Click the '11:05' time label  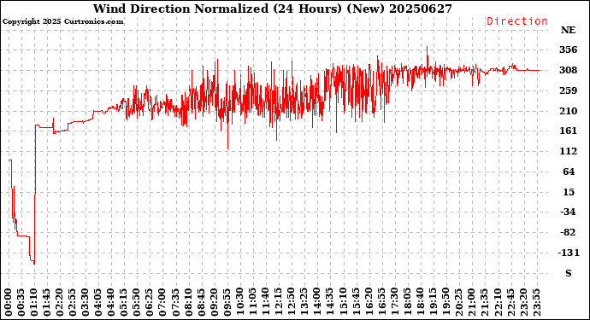tap(252, 302)
